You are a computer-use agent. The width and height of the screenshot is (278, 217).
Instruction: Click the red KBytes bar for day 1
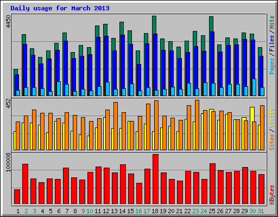coord(17,197)
